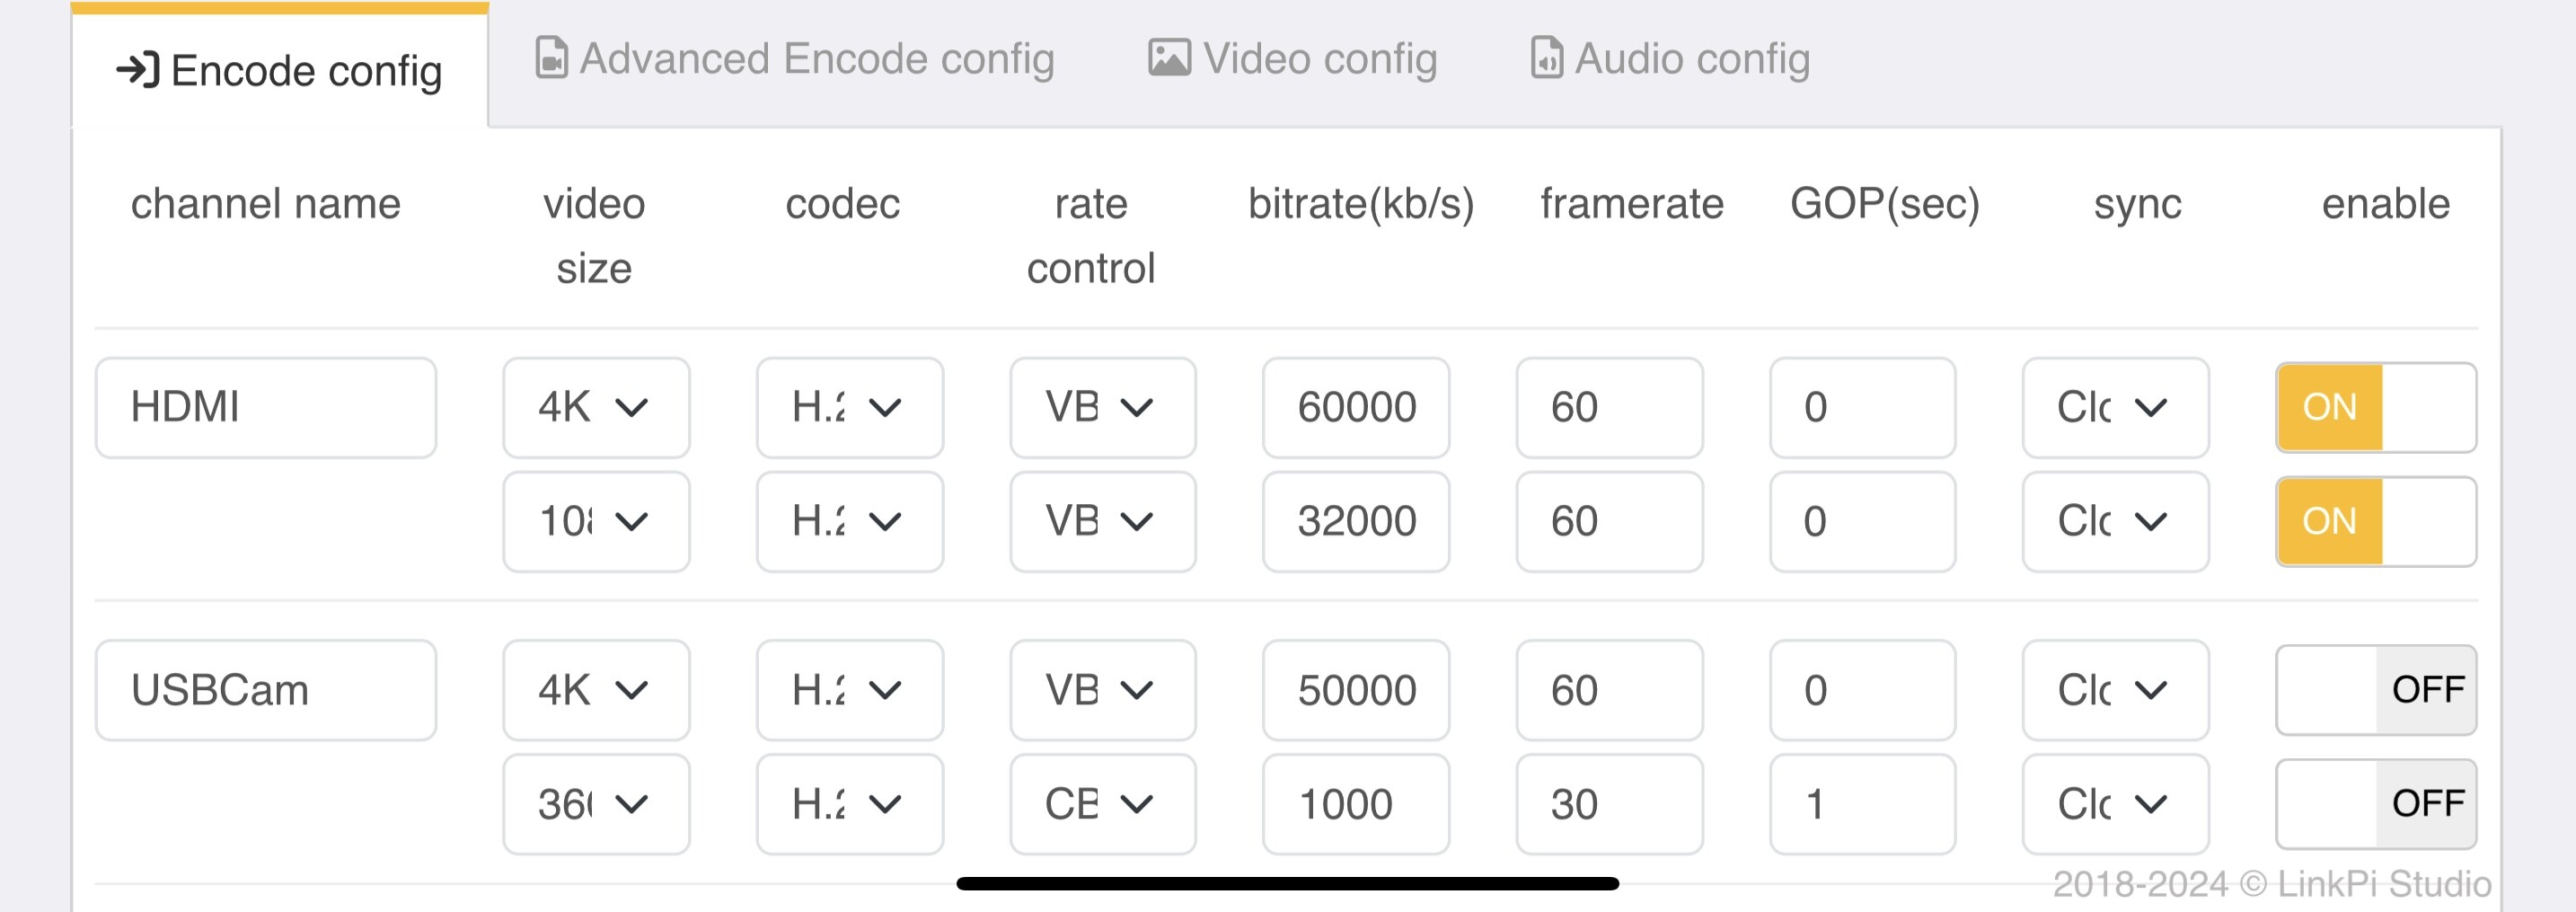Turn off HDMI main stream enable switch
Image resolution: width=2576 pixels, height=912 pixels.
point(2376,407)
